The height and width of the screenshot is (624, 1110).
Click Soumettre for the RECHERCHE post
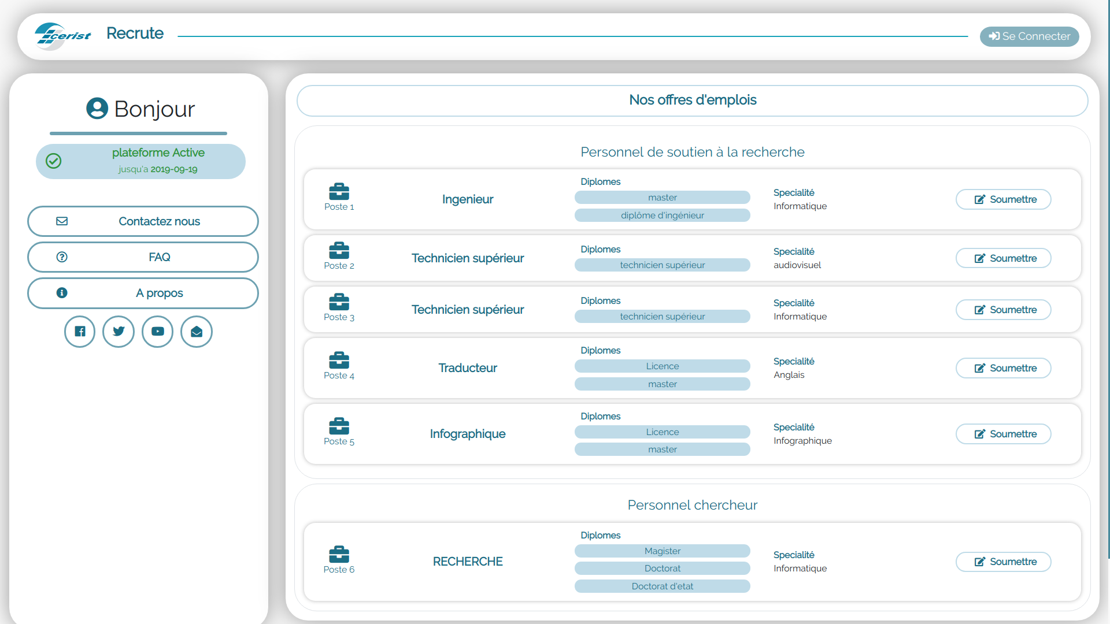pos(1003,562)
